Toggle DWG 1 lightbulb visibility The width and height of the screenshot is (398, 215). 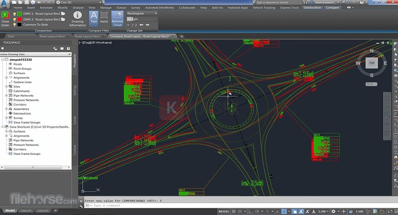(x=15, y=14)
